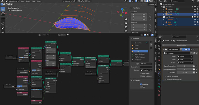This screenshot has height=105, width=199.
Task: Click the Thickness value field in modifier
Action: pyautogui.click(x=185, y=73)
